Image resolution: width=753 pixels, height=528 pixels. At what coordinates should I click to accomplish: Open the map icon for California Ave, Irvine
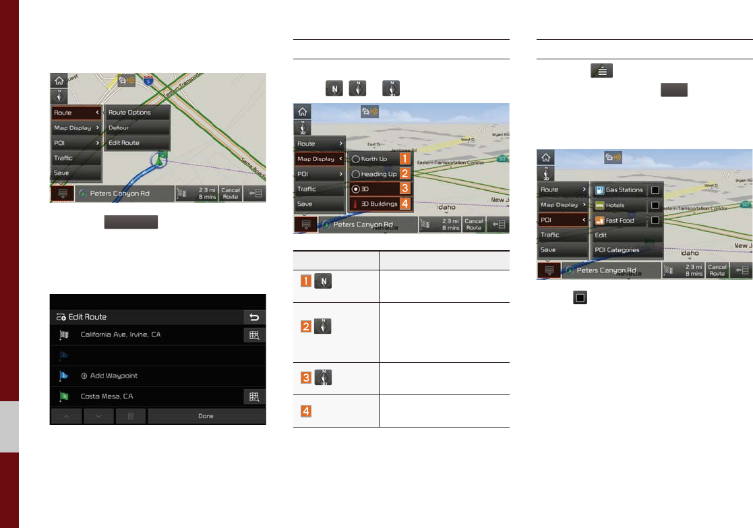pos(254,335)
